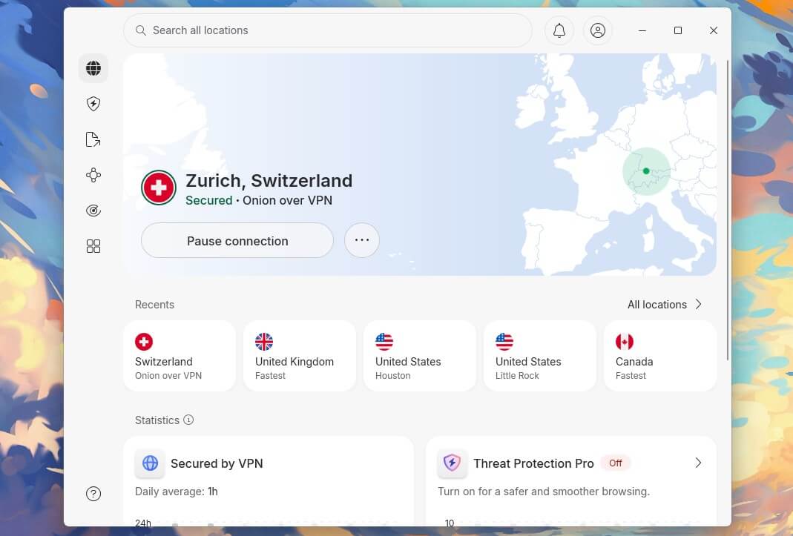Expand Threat Protection Pro chevron

pyautogui.click(x=698, y=463)
